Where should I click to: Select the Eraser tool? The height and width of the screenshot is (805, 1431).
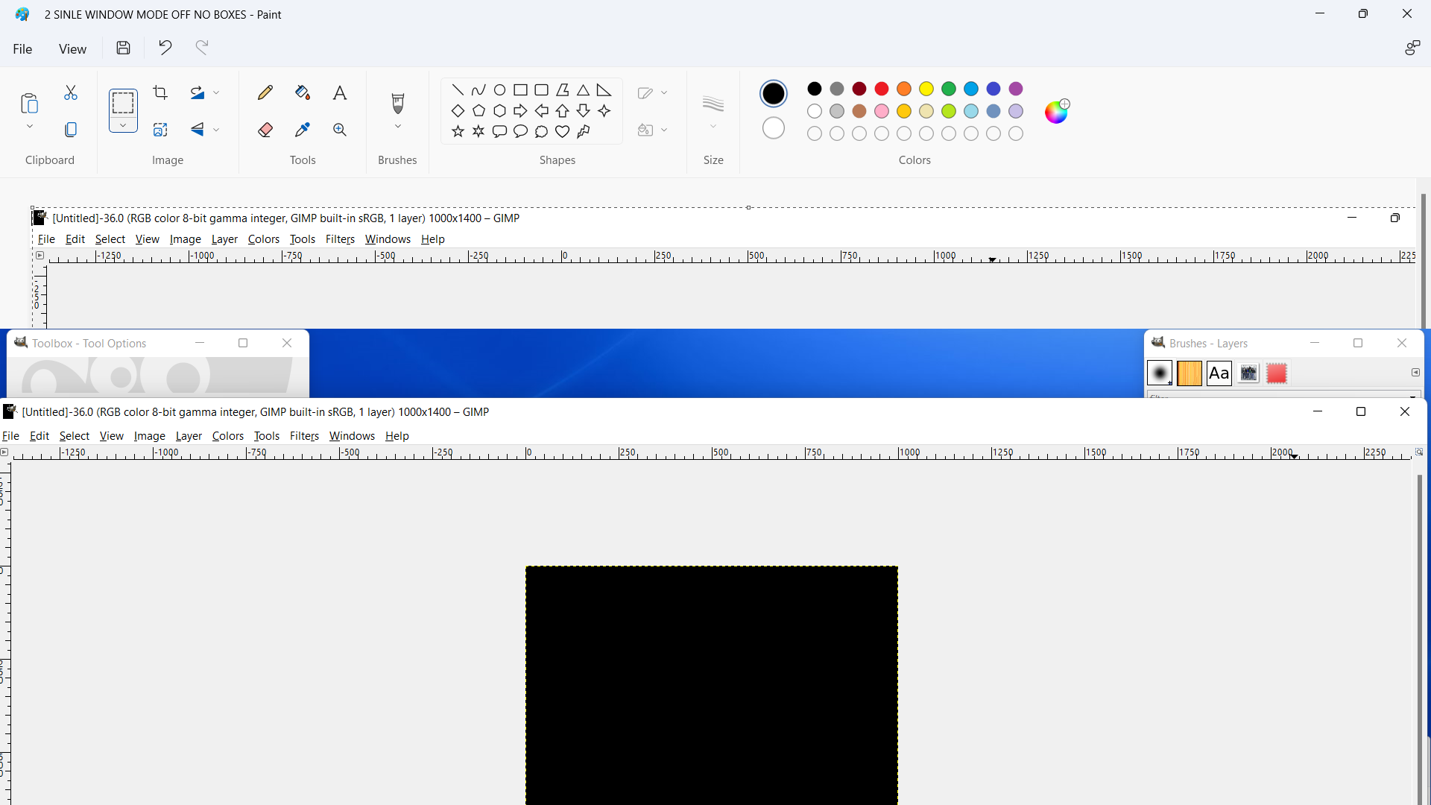265,130
